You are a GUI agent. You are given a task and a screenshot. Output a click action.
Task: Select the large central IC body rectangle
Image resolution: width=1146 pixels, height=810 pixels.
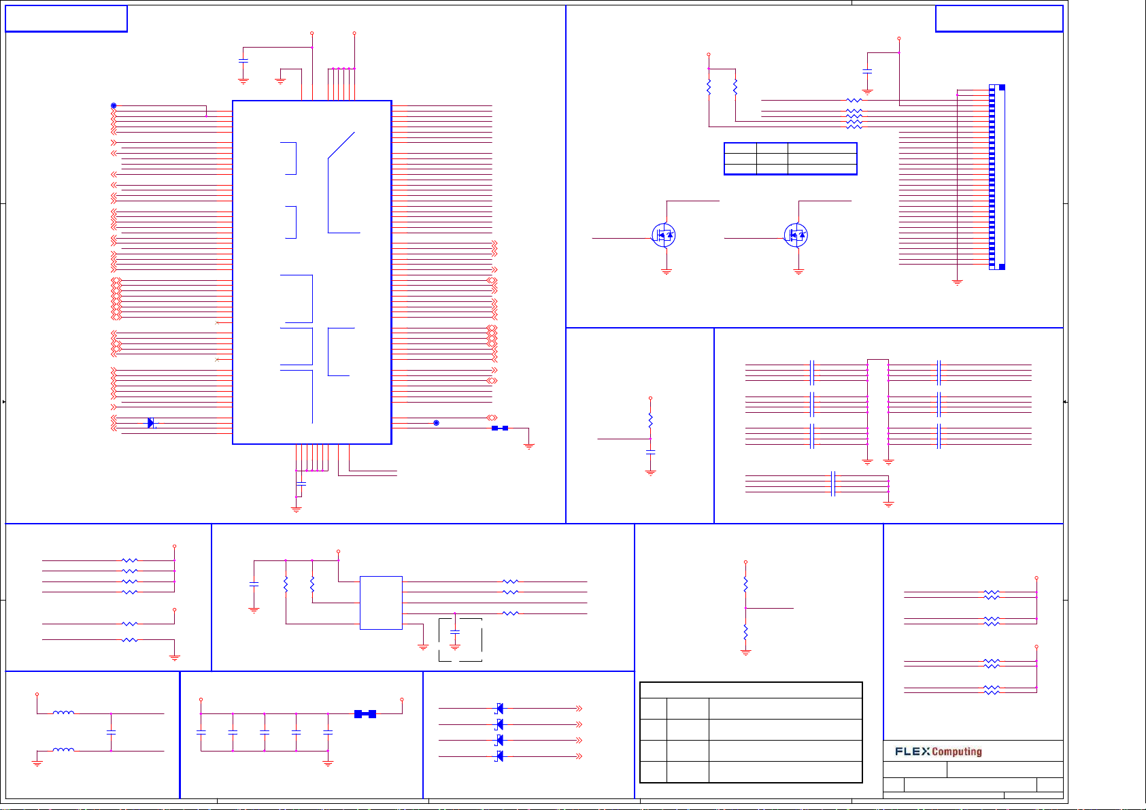click(x=312, y=272)
